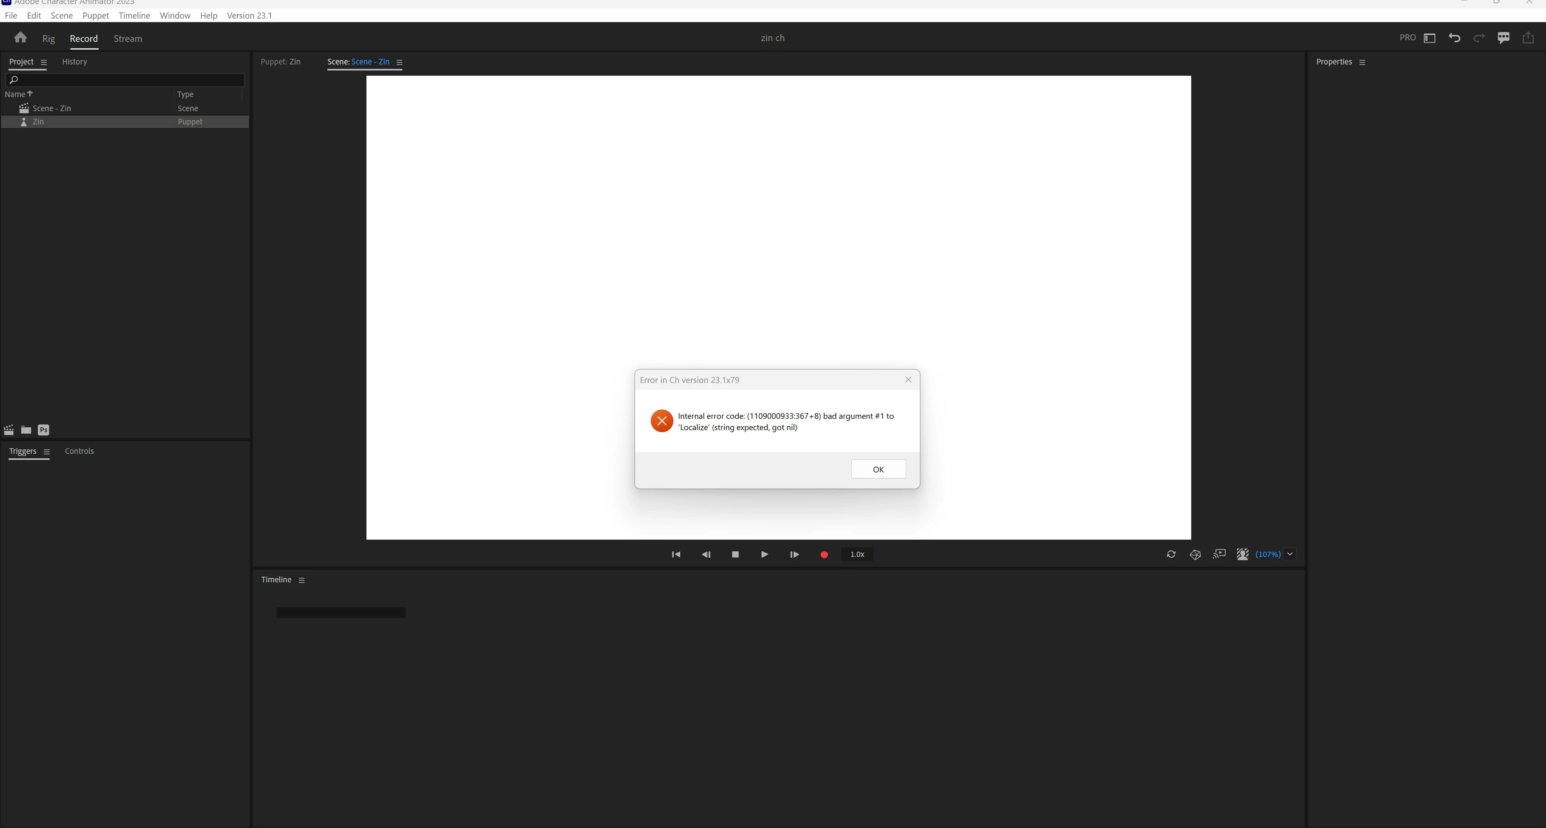
Task: Click Step Backward one frame icon
Action: pos(706,555)
